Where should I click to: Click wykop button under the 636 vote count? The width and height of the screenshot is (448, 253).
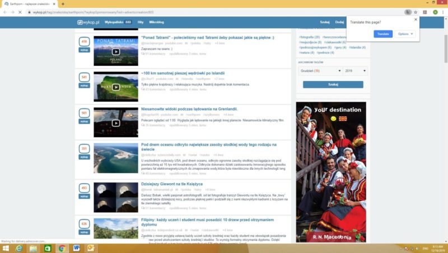[85, 232]
